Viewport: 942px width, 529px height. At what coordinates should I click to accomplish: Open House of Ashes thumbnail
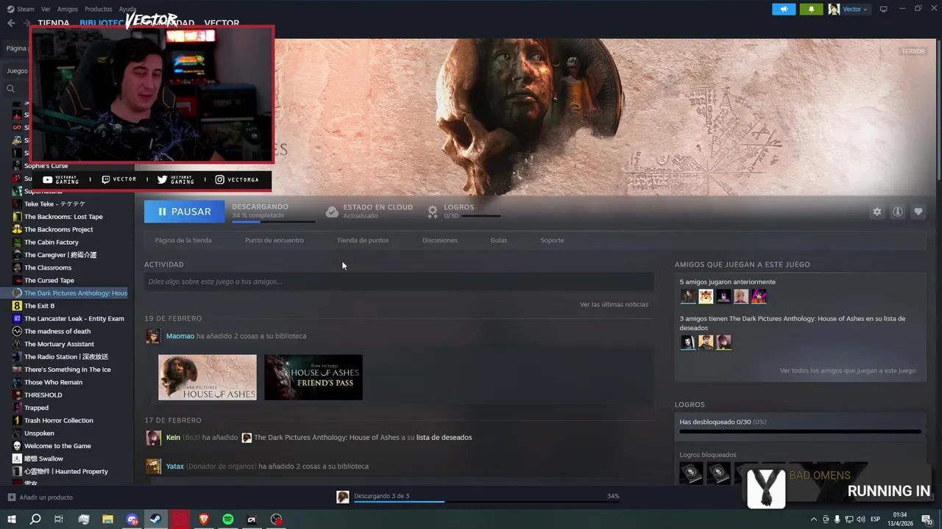[208, 378]
